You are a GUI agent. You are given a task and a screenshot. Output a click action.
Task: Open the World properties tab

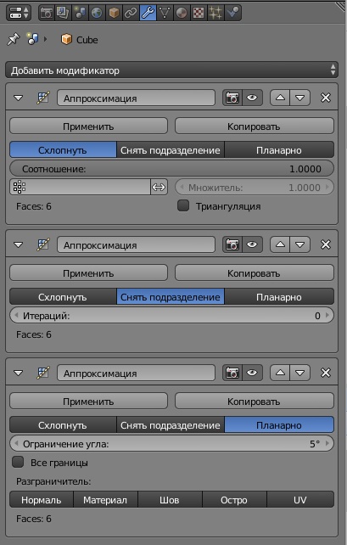pos(97,13)
